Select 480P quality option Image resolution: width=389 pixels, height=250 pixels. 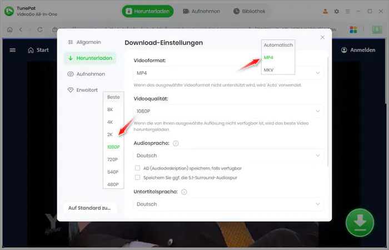pos(113,184)
